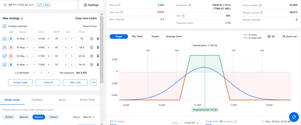This screenshot has width=301, height=125.
Task: Open the lines menu icon on 17300 row
Action: click(x=92, y=56)
